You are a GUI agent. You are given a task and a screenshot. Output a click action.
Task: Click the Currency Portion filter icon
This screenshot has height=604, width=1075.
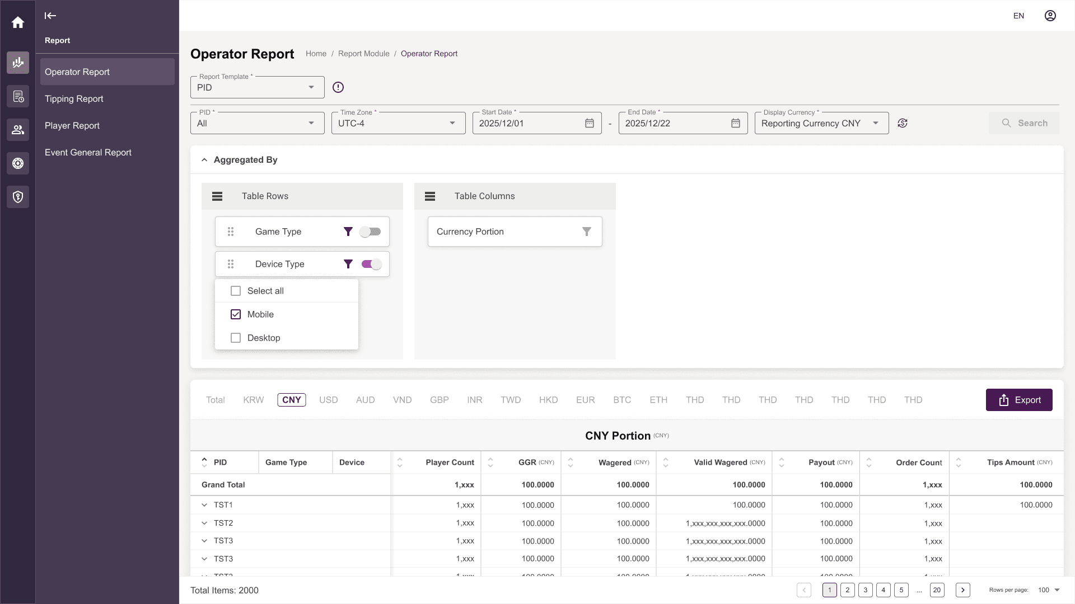pos(587,232)
